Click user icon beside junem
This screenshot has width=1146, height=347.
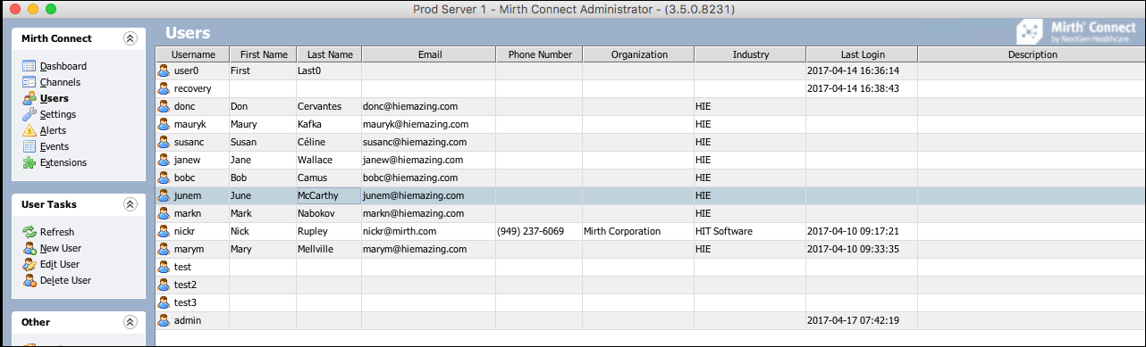point(164,195)
